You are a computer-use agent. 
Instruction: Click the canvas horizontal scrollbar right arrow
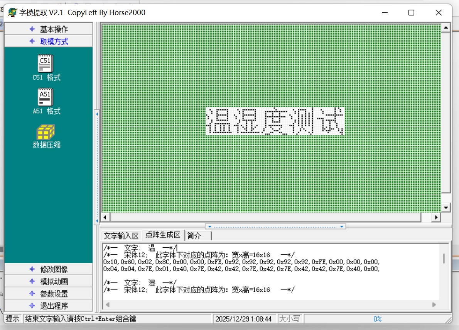pos(436,218)
